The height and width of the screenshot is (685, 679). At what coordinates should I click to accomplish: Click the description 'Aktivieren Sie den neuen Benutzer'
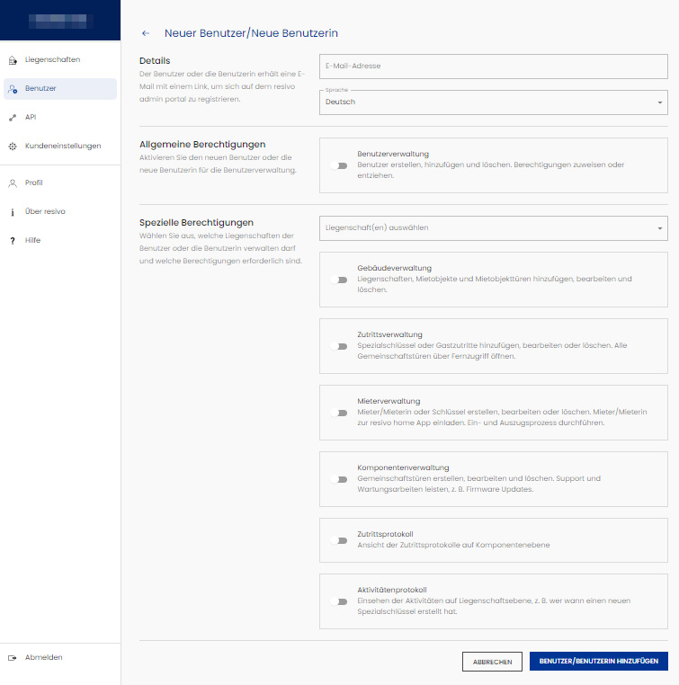(218, 164)
